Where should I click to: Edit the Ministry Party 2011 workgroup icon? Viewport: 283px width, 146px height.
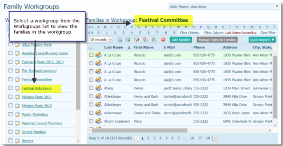tap(17, 97)
